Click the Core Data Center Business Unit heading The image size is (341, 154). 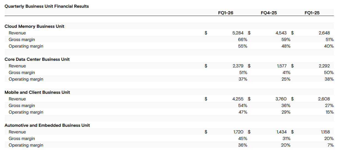37,59
